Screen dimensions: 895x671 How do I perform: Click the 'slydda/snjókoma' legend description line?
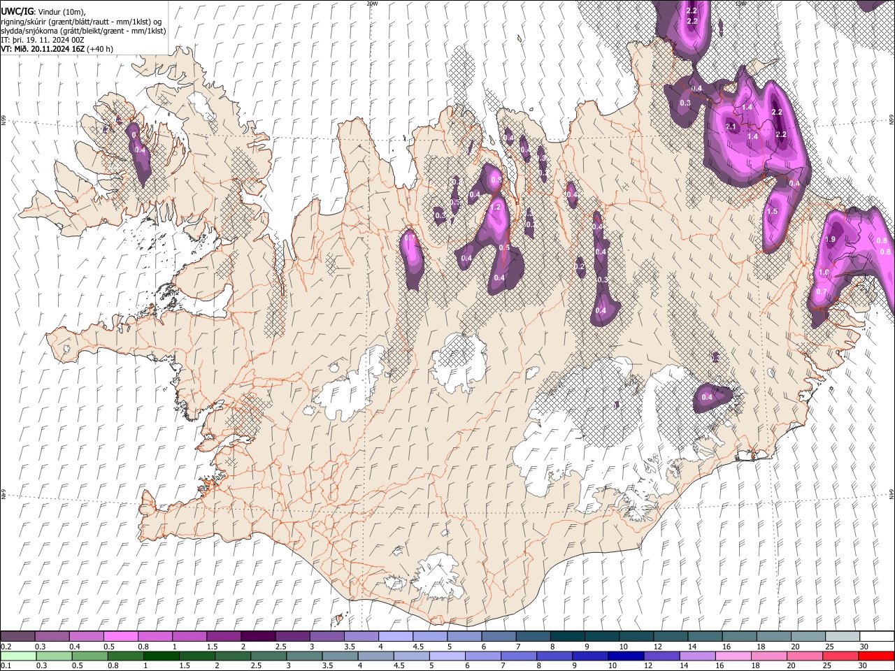83,30
